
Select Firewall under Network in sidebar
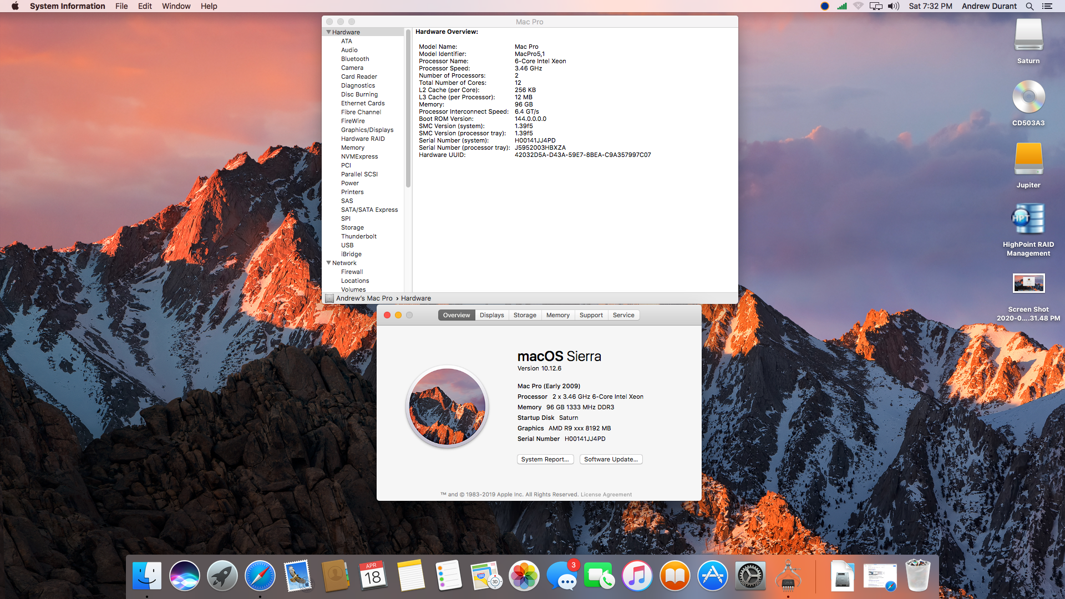coord(352,272)
